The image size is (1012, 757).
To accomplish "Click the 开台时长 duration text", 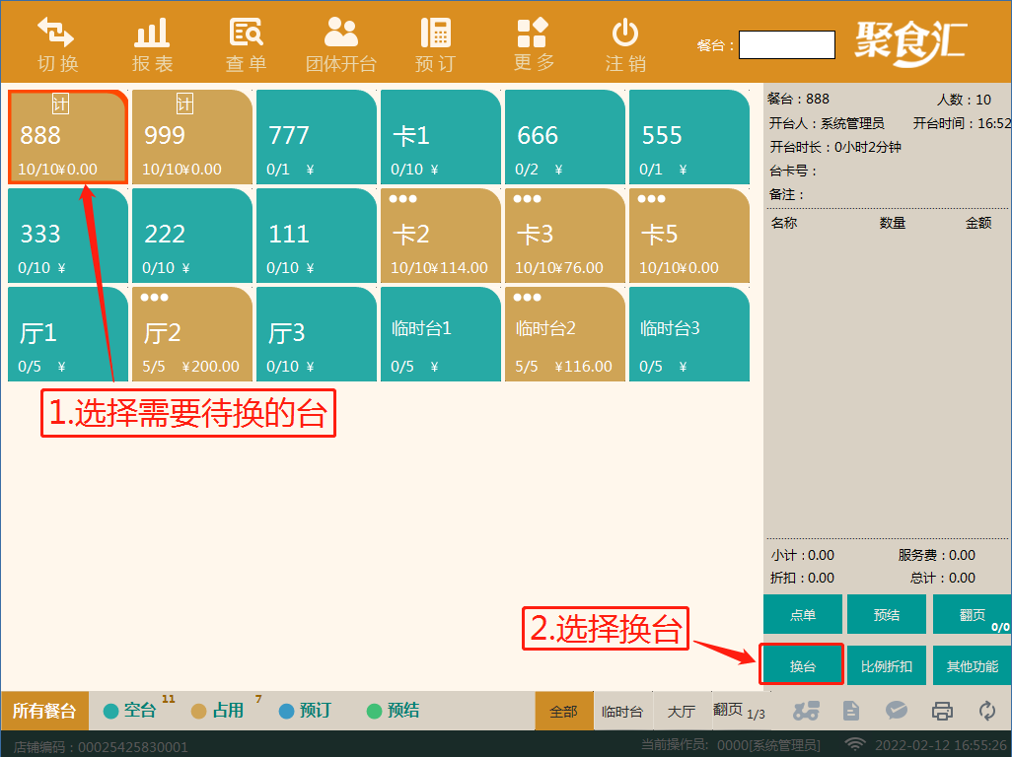I will [x=835, y=147].
